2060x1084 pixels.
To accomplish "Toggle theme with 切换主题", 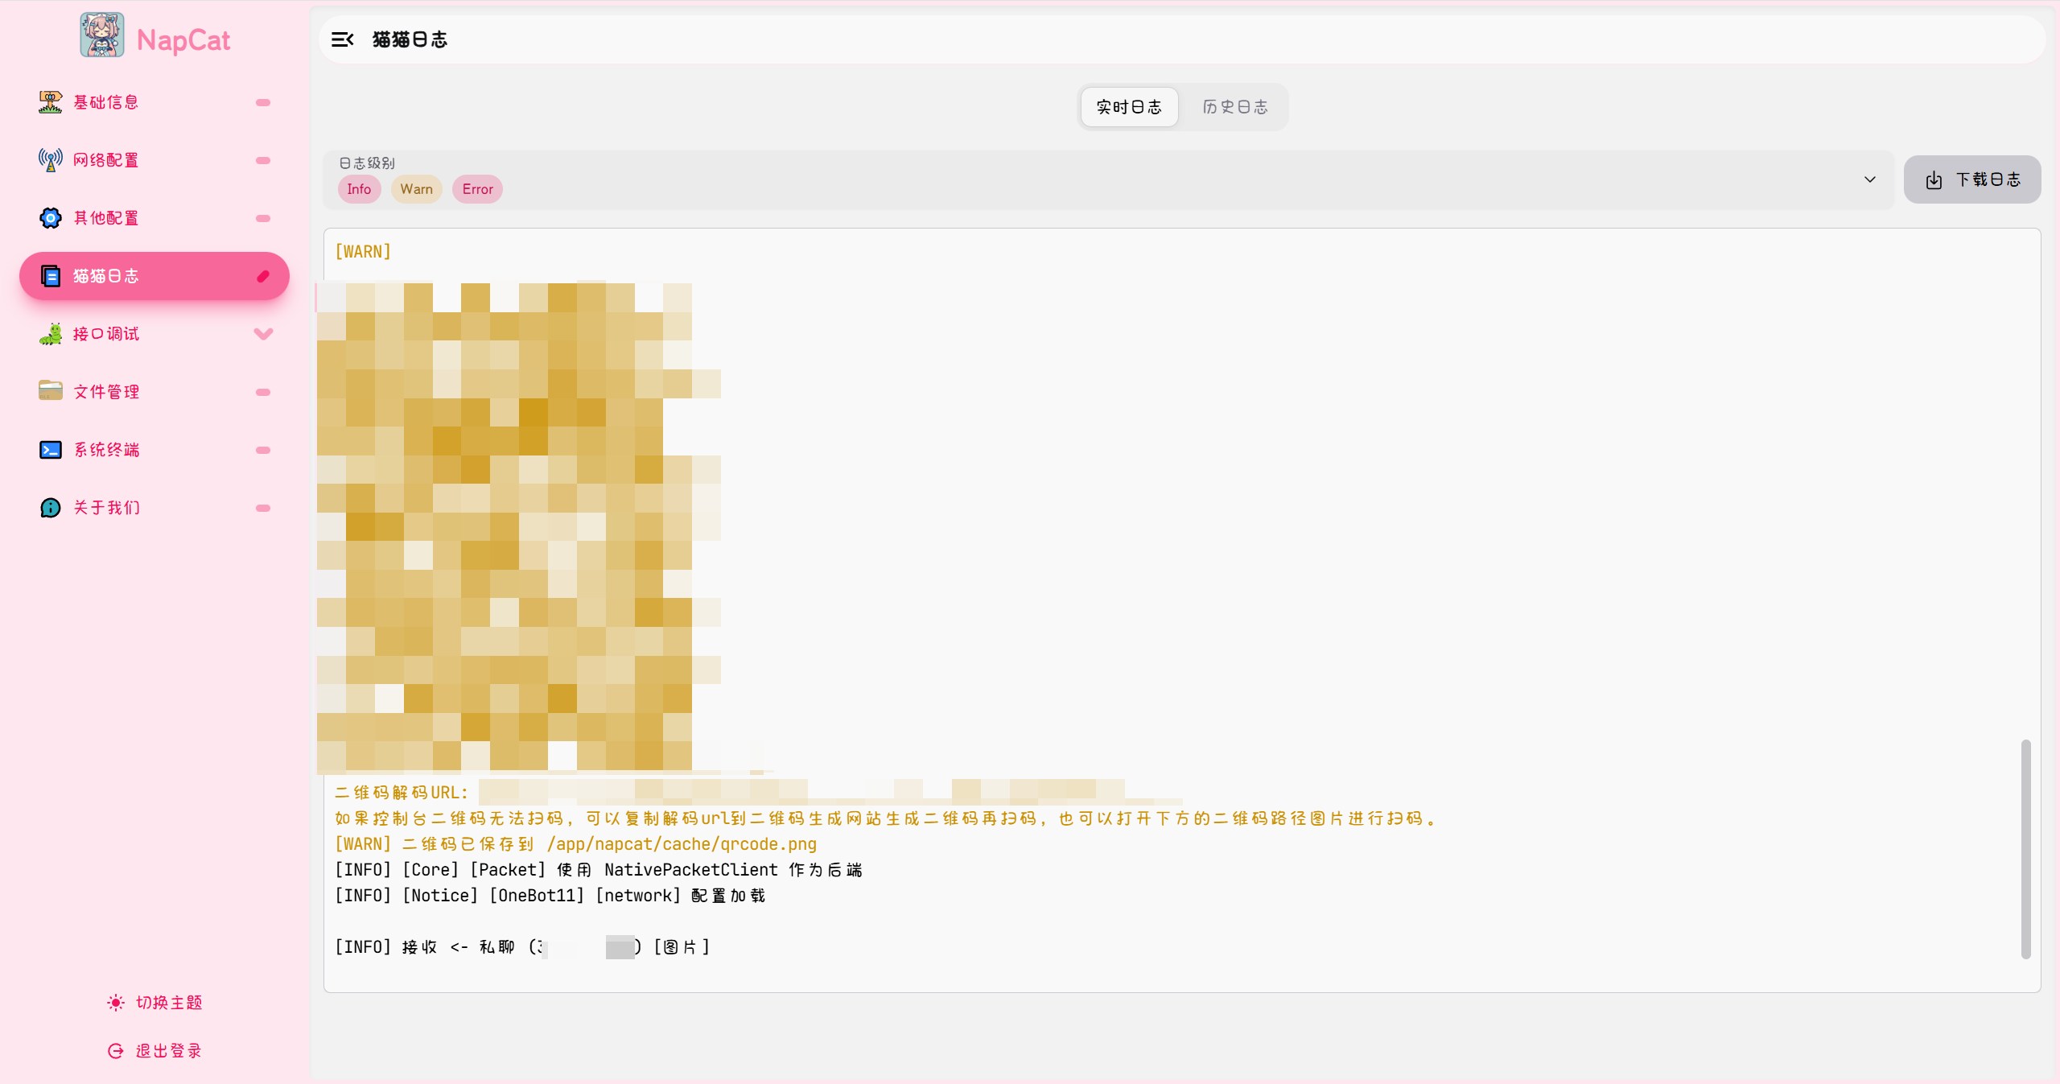I will click(154, 1003).
